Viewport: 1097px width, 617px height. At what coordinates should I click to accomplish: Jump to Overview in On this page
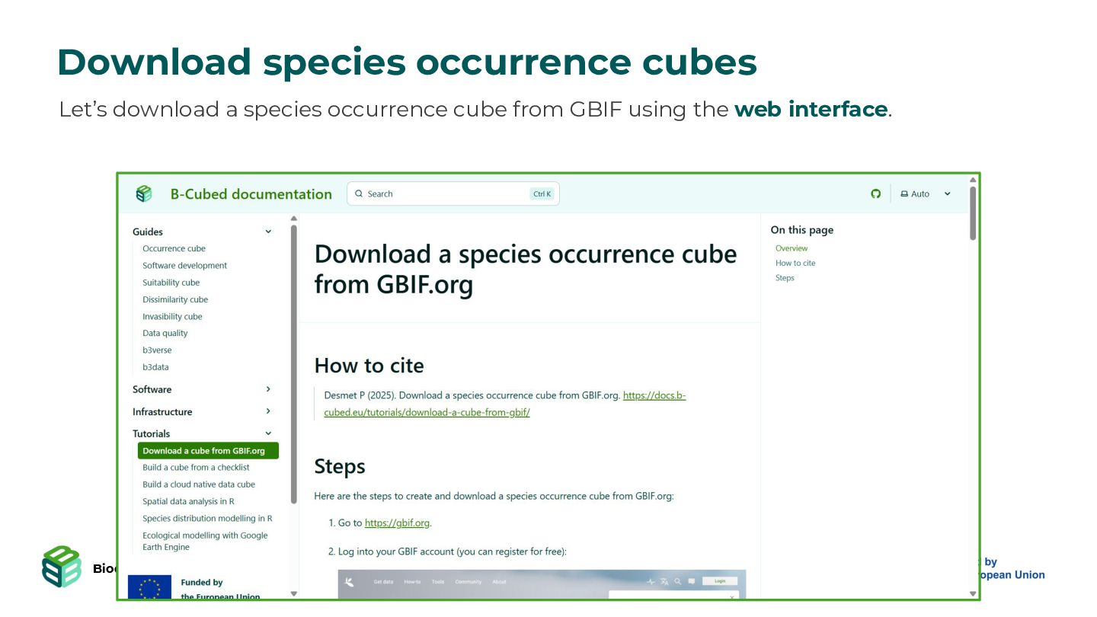pos(792,248)
